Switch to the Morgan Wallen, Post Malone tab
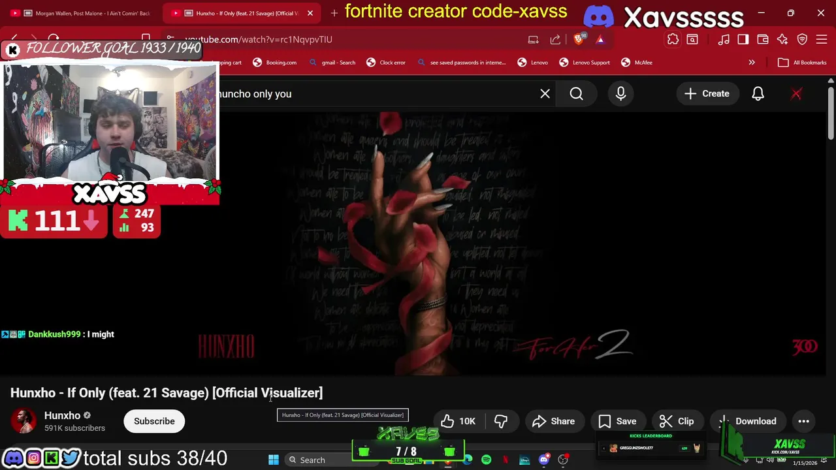Screen dimensions: 836x470 click(x=82, y=13)
